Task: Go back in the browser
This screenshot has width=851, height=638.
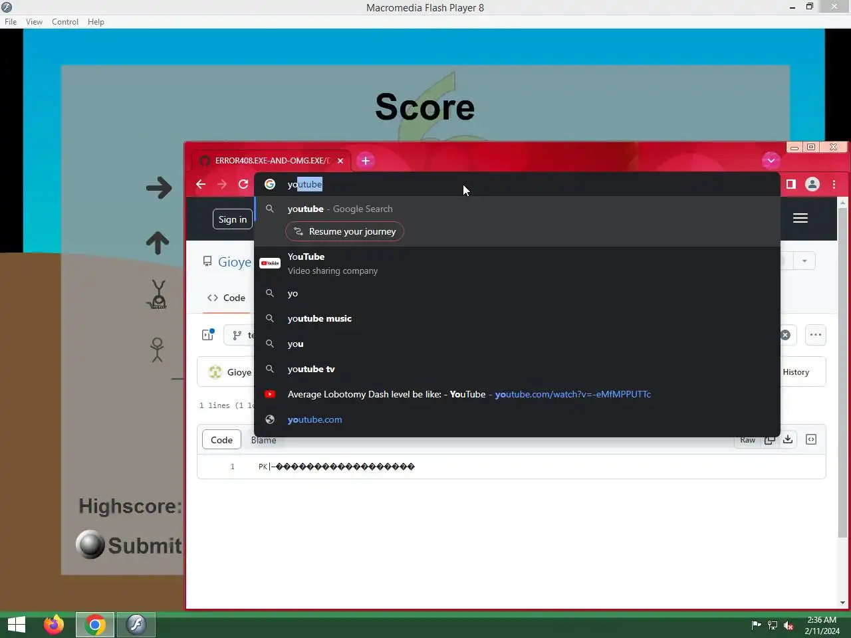Action: (201, 184)
